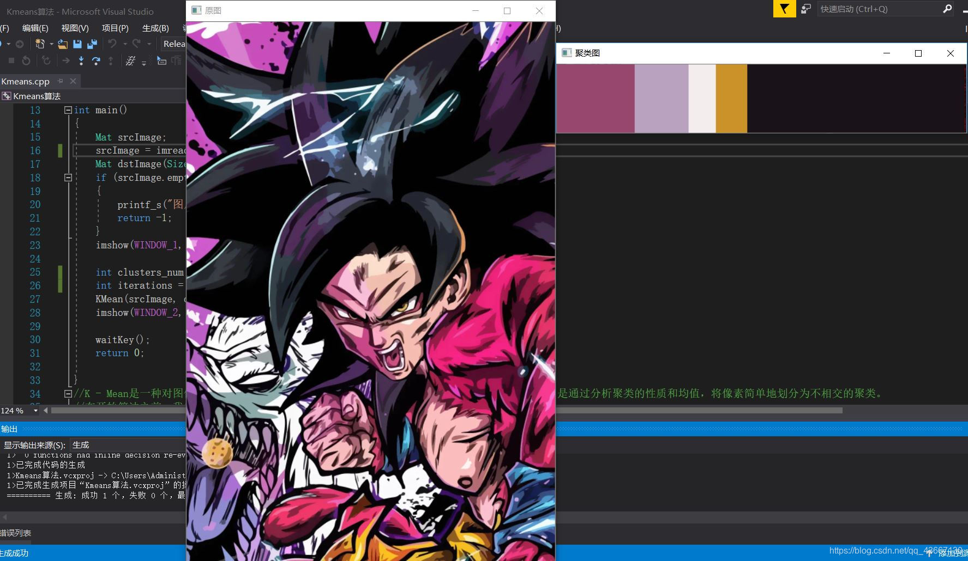
Task: Close the 原图 window
Action: [x=539, y=11]
